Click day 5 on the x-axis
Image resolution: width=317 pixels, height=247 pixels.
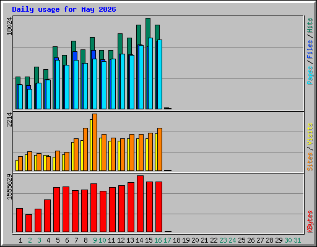tap(58, 240)
